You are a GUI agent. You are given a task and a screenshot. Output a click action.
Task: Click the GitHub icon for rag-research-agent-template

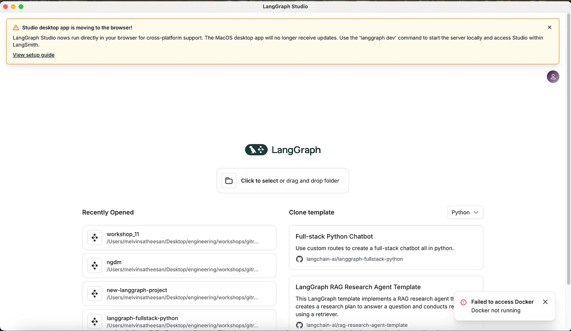pos(299,325)
